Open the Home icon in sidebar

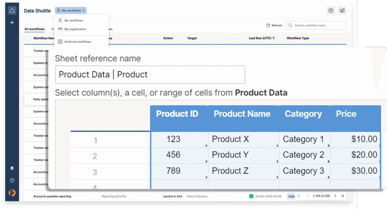click(x=12, y=10)
